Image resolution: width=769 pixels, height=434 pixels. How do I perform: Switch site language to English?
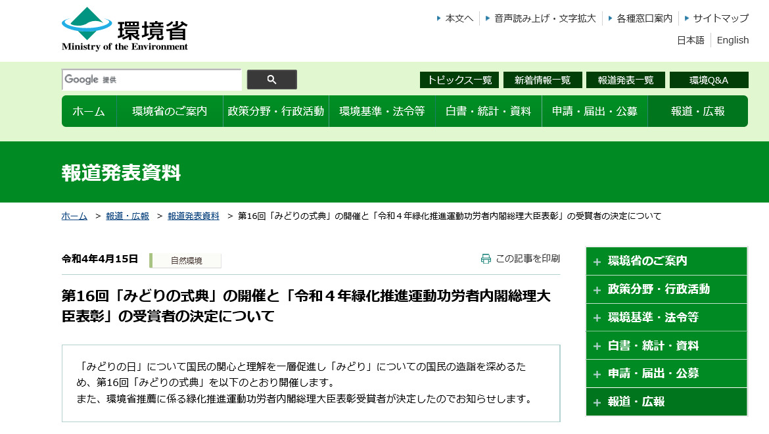(x=732, y=40)
